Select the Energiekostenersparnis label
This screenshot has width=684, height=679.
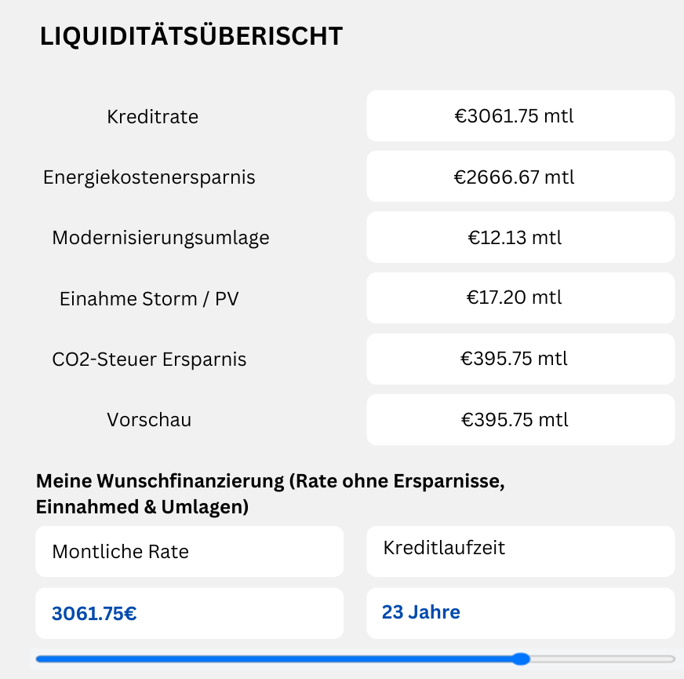coord(149,177)
